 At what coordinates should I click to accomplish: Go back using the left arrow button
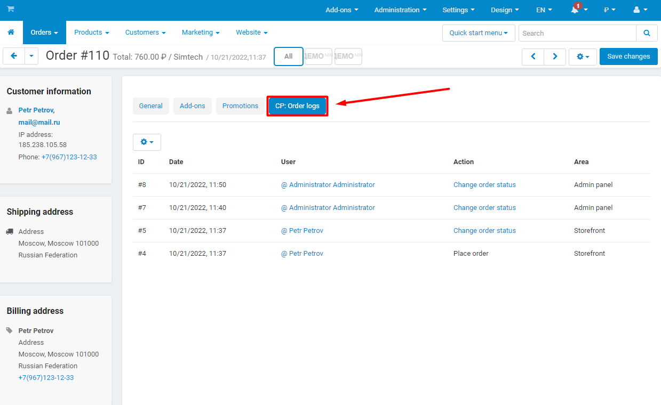click(x=14, y=56)
